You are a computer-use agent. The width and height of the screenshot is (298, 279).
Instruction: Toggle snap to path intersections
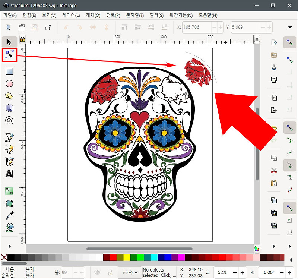point(290,153)
